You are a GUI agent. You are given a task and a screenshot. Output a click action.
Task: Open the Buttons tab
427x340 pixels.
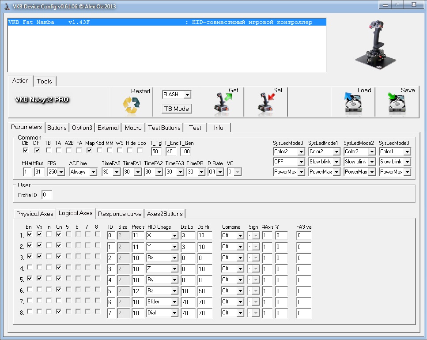click(x=57, y=128)
